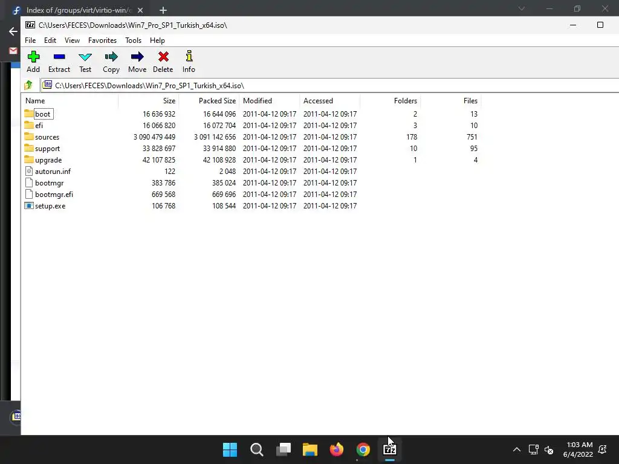Click the Add toolbar icon

(33, 57)
